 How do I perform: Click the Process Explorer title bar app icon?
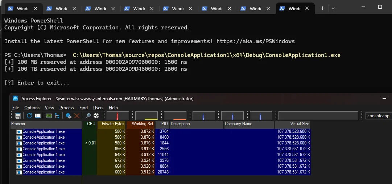16,98
